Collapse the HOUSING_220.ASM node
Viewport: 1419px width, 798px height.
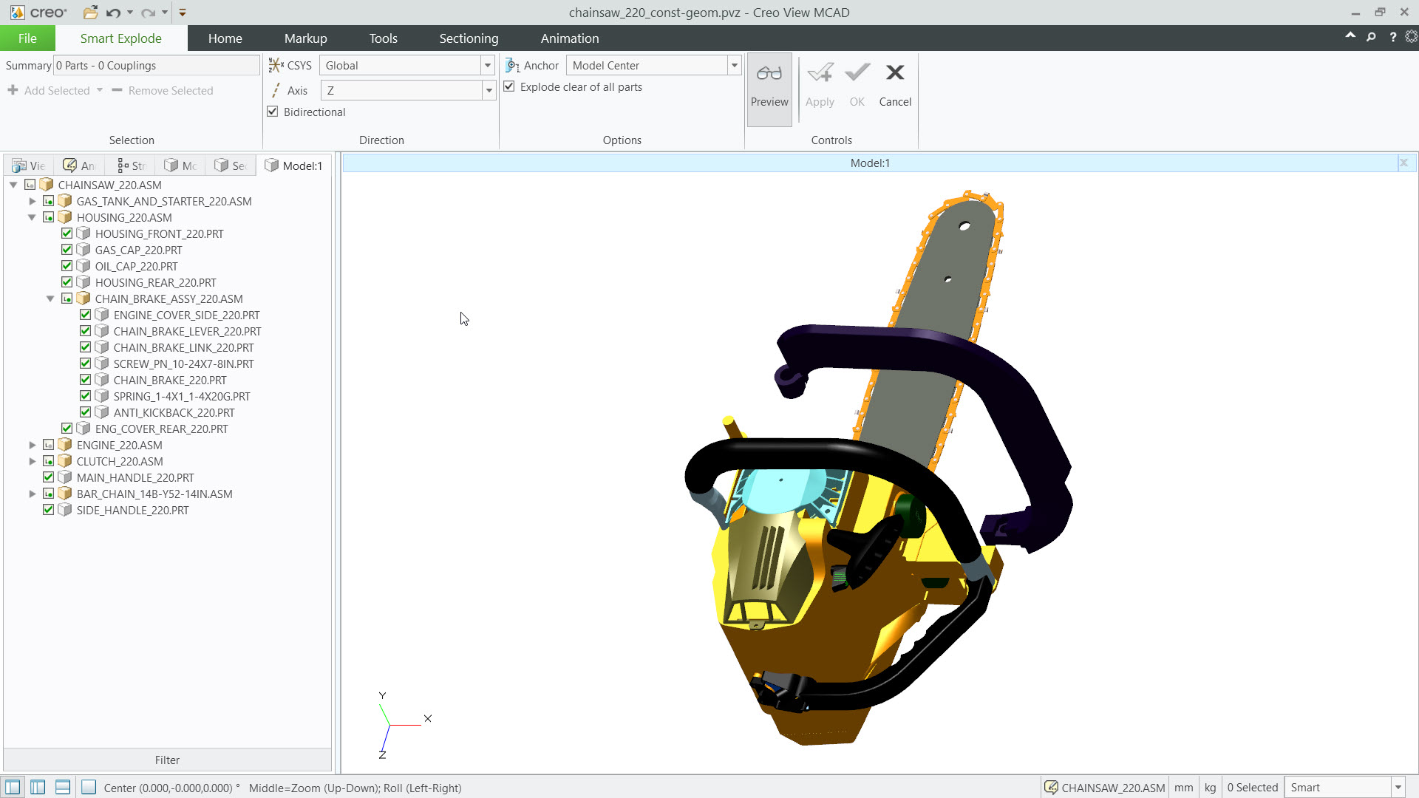click(x=32, y=217)
